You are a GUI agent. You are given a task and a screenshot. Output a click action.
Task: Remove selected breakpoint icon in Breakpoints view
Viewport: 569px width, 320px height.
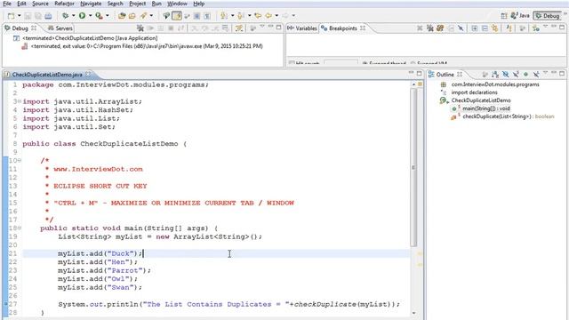pos(420,28)
